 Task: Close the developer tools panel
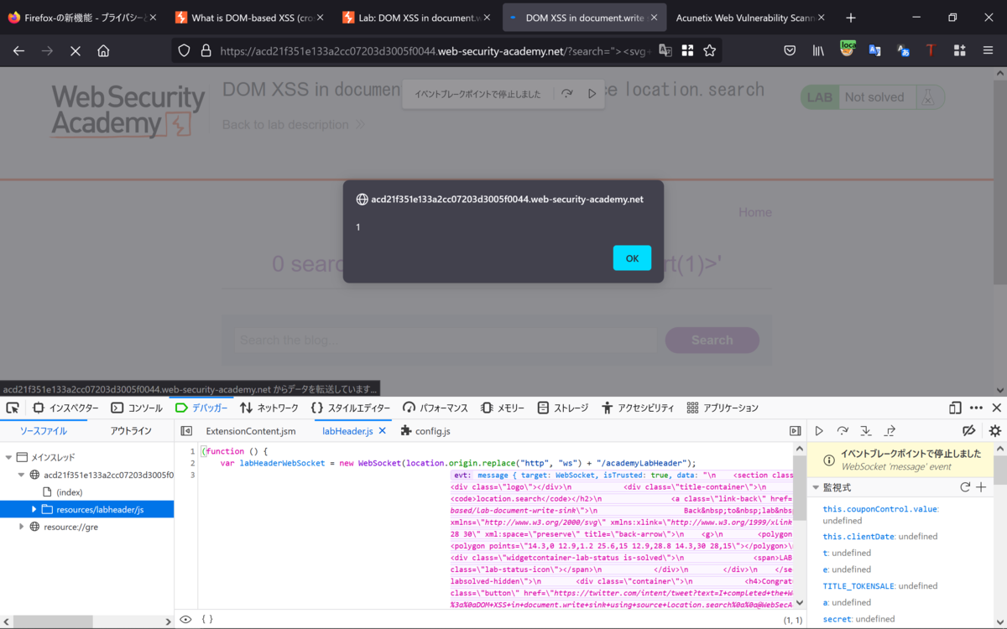997,408
